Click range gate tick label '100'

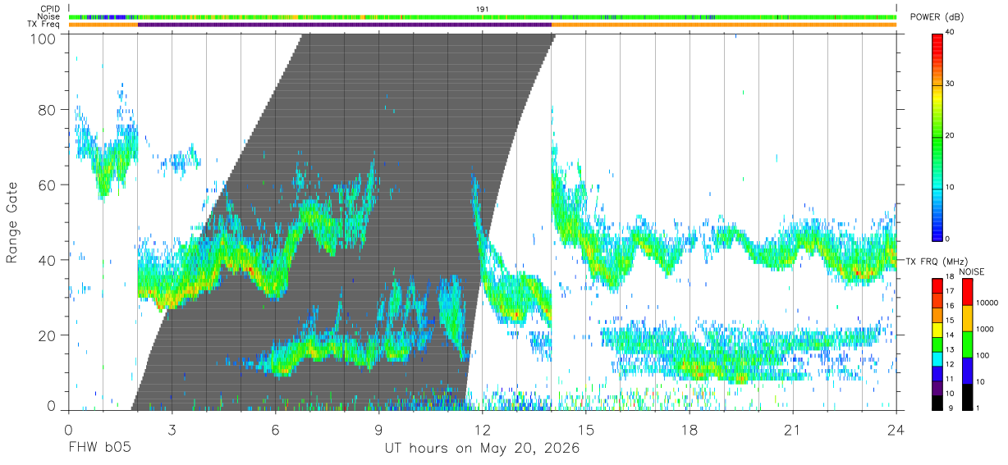tap(43, 38)
